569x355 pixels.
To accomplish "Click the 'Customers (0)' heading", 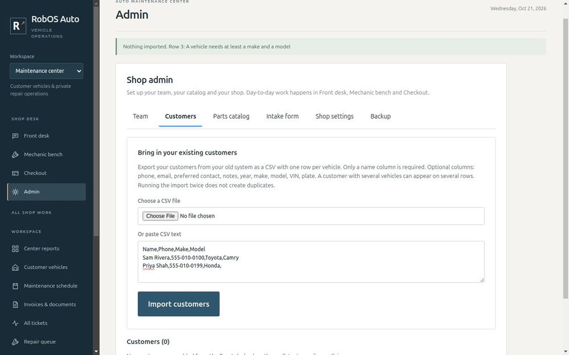I will (x=148, y=341).
